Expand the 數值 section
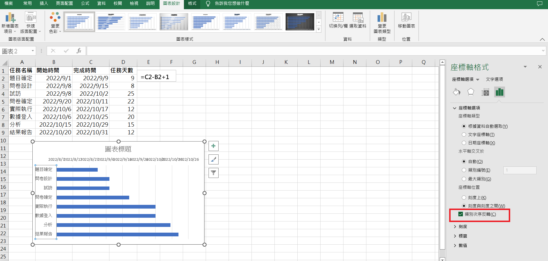 click(455, 246)
